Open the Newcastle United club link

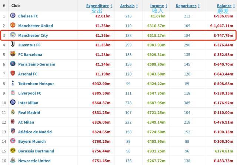(34, 161)
